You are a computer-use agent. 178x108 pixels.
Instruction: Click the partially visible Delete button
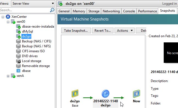[x=141, y=31]
